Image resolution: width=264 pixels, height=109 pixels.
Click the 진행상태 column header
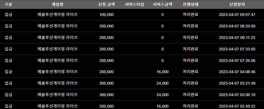[191, 4]
